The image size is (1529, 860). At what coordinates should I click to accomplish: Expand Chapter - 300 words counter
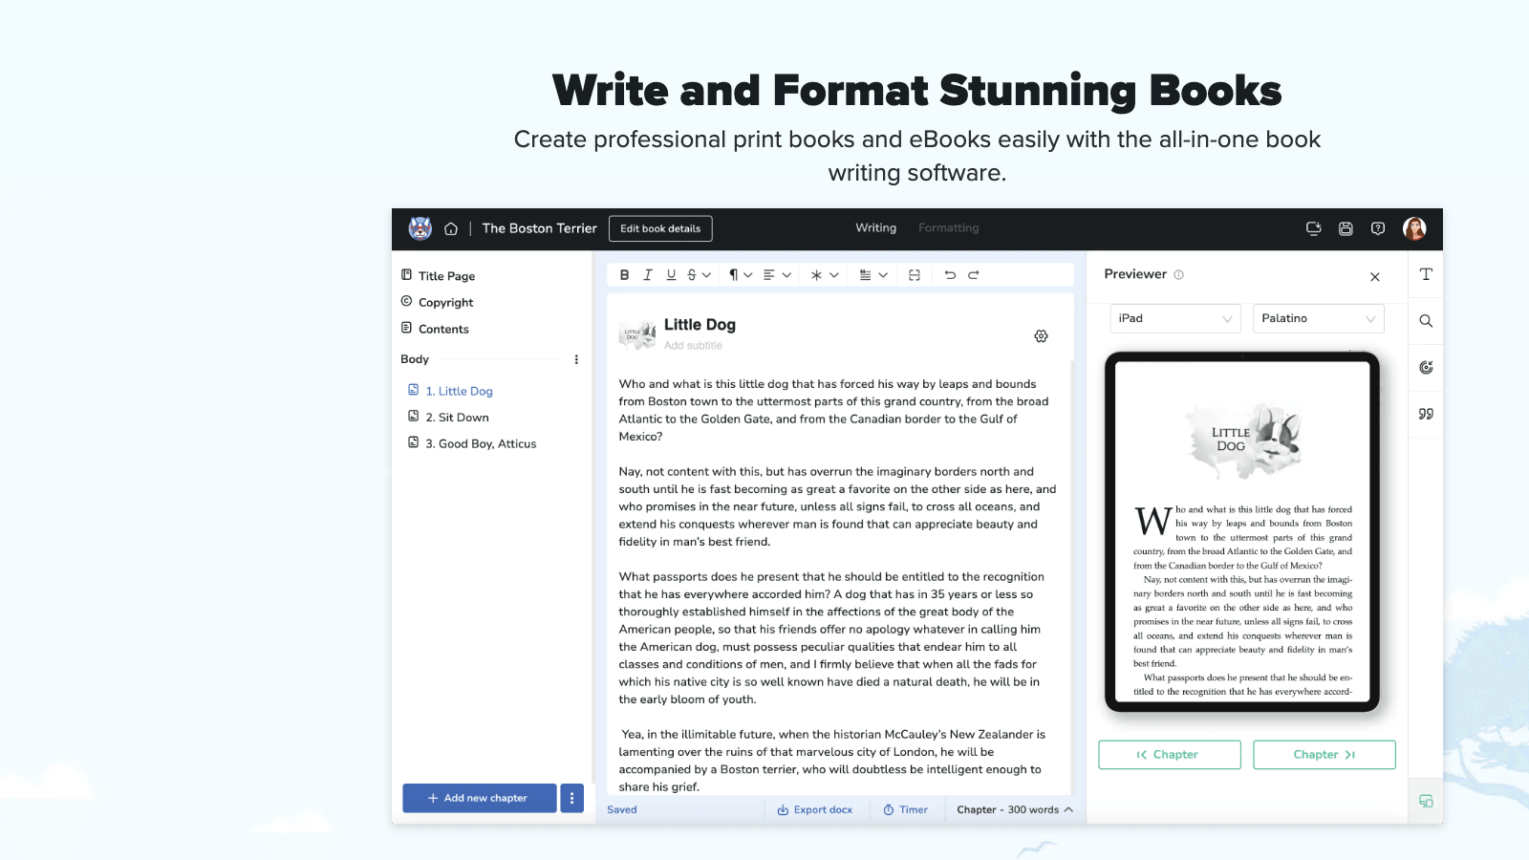(x=1015, y=809)
